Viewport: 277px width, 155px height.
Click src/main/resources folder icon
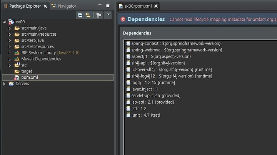click(17, 35)
